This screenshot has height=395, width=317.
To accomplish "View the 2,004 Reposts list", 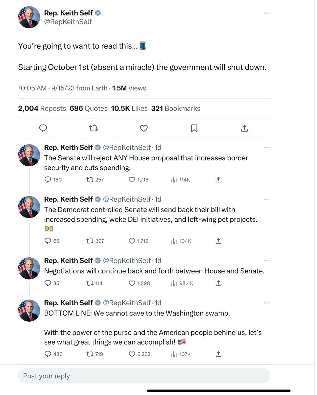I will (x=42, y=109).
